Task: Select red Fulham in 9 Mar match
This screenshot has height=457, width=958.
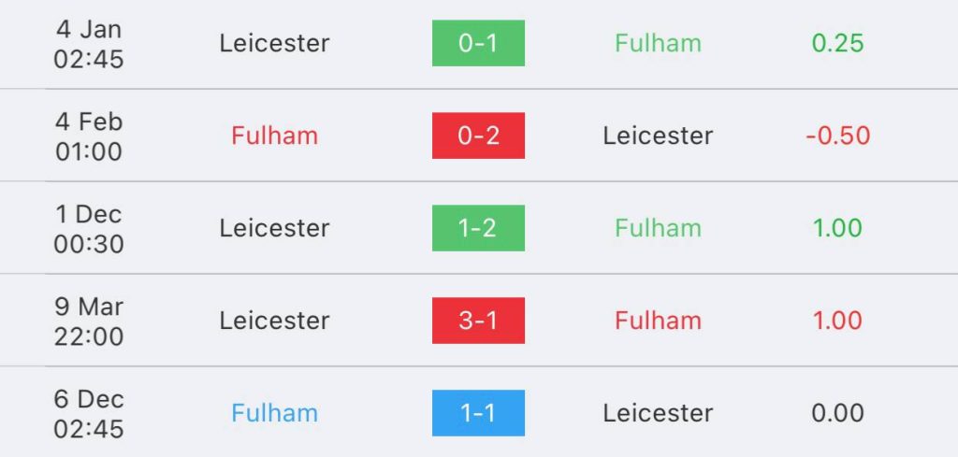Action: 658,321
